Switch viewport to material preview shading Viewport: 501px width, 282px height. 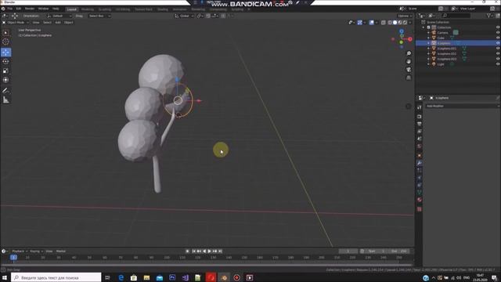(400, 23)
